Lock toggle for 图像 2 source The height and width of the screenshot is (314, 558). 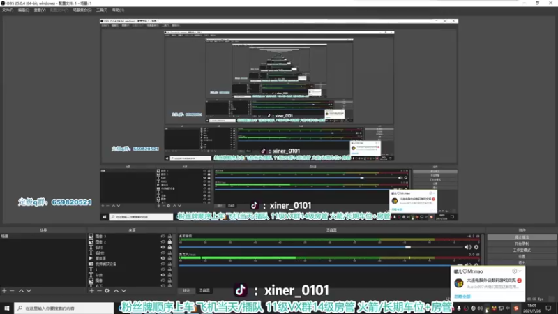pyautogui.click(x=169, y=241)
